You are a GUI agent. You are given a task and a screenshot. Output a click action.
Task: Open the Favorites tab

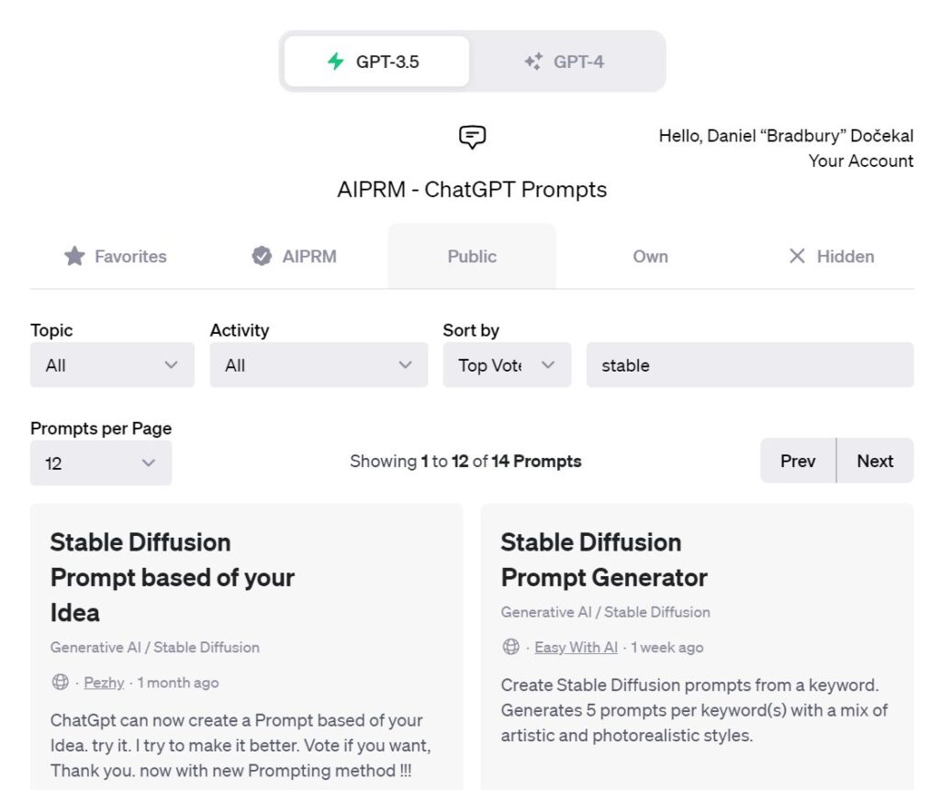pos(116,256)
